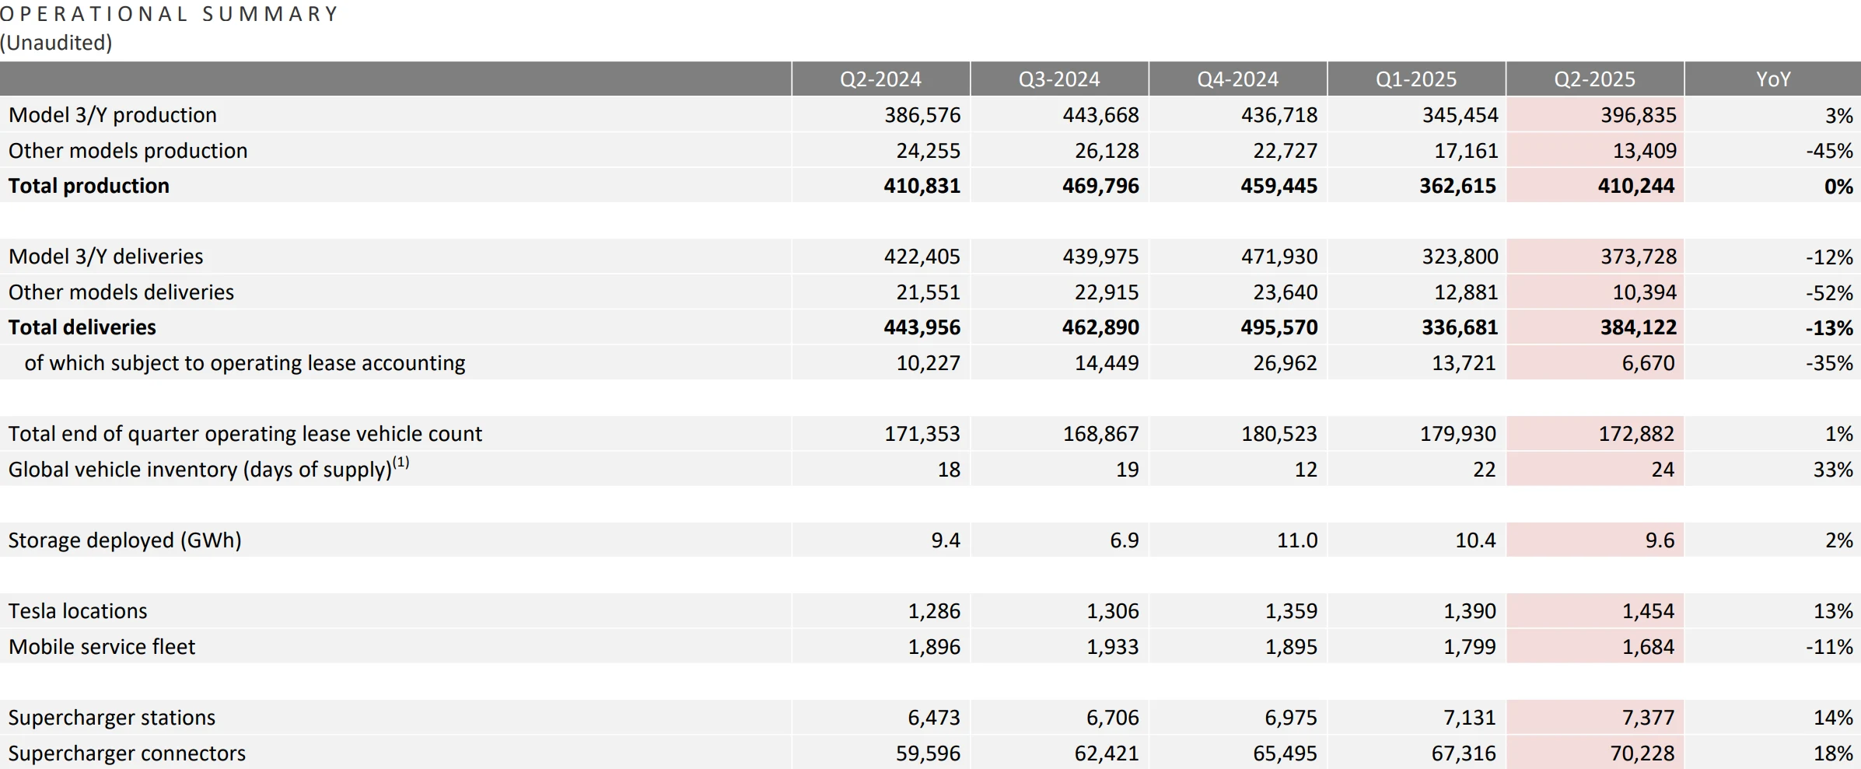Select the YoY column header
The width and height of the screenshot is (1861, 769).
point(1773,79)
